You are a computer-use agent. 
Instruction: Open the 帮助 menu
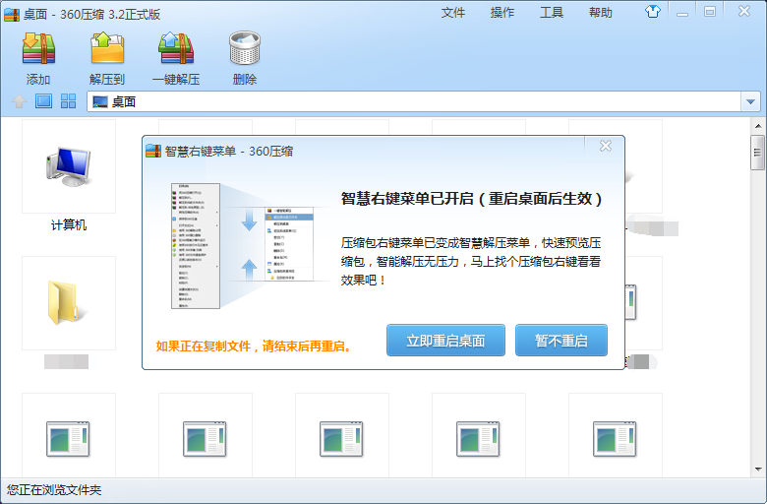tap(601, 12)
